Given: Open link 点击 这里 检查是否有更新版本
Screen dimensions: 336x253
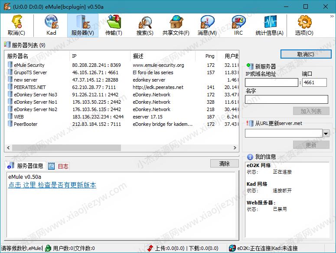Looking at the screenshot, I should point(52,185).
